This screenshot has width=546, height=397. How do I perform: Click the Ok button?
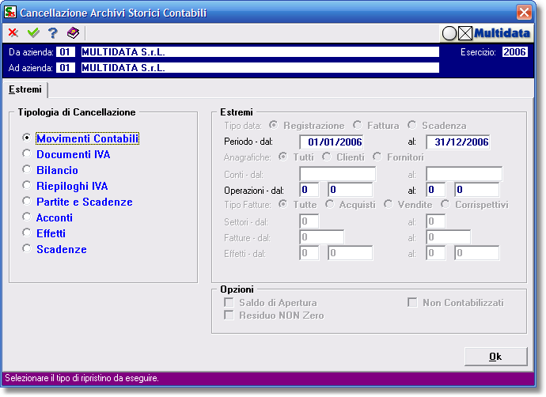495,357
